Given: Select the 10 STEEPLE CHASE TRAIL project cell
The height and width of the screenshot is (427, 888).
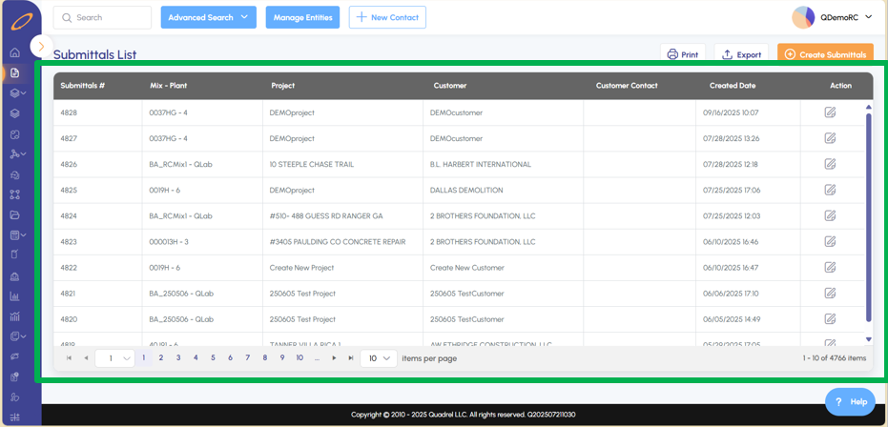Looking at the screenshot, I should pyautogui.click(x=342, y=164).
